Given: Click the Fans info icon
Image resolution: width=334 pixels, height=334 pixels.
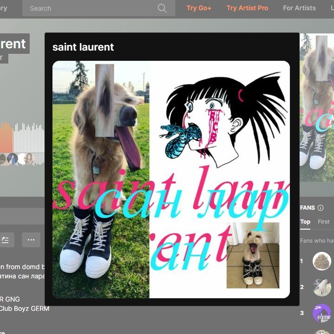Looking at the screenshot, I should 321,208.
